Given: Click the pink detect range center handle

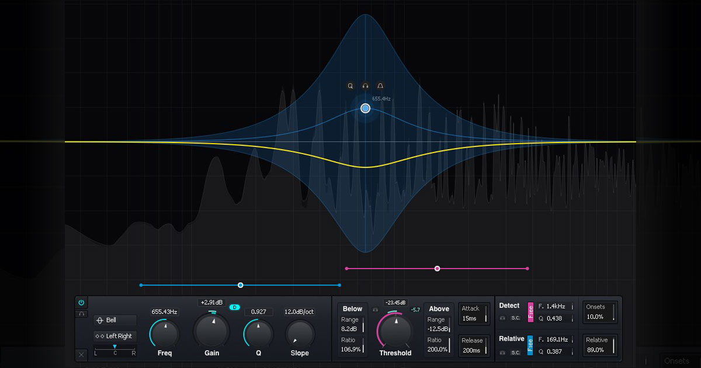Looking at the screenshot, I should [x=437, y=269].
